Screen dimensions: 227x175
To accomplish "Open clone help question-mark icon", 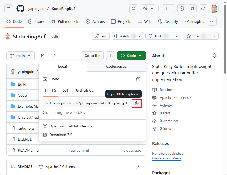I will pyautogui.click(x=138, y=79).
